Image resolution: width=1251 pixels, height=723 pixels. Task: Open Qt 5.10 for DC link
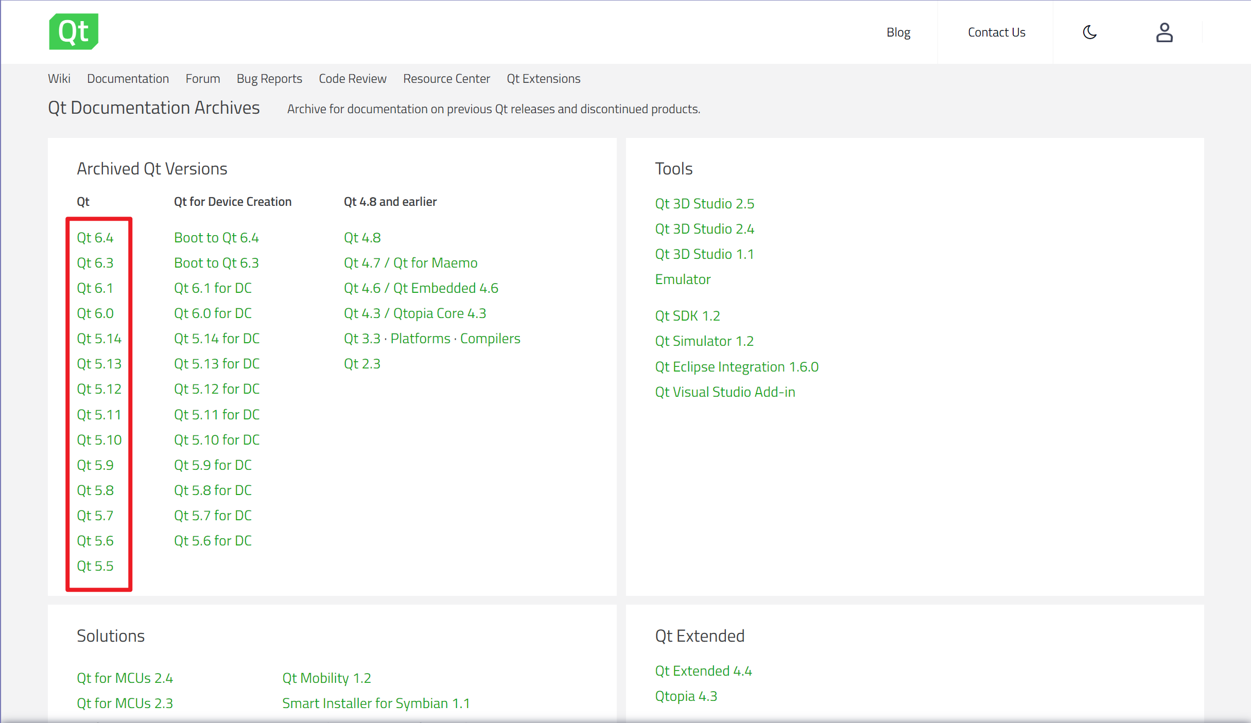pyautogui.click(x=216, y=440)
